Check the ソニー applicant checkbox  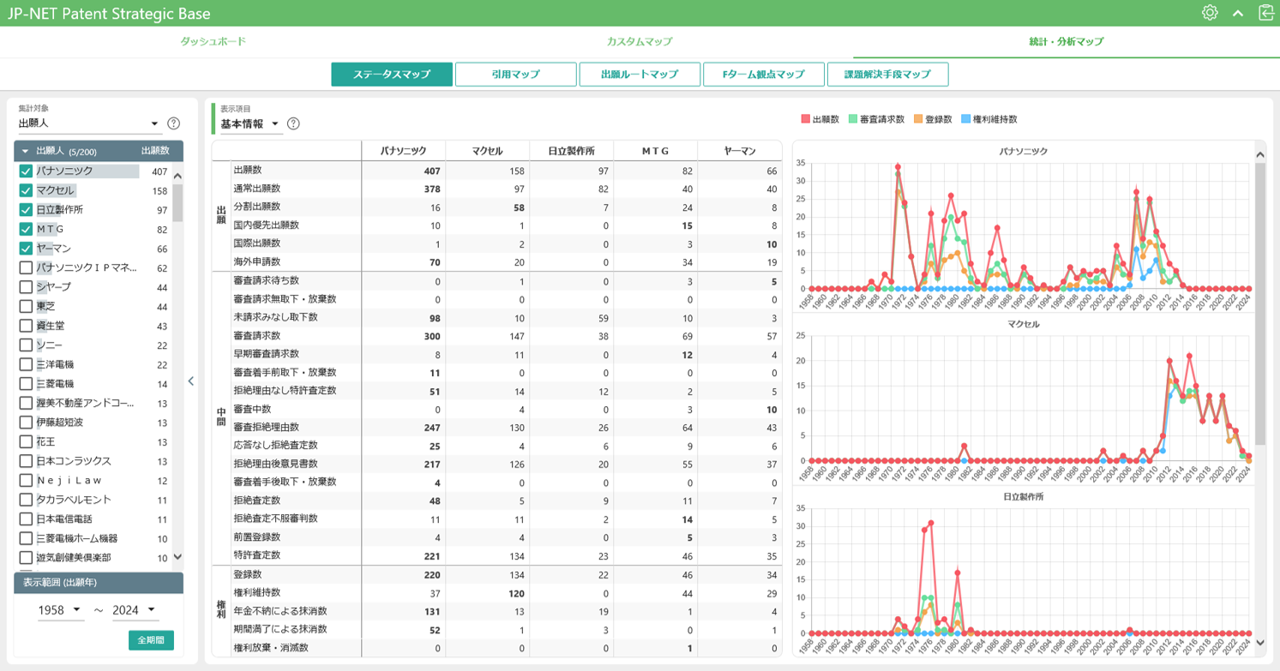click(x=26, y=344)
